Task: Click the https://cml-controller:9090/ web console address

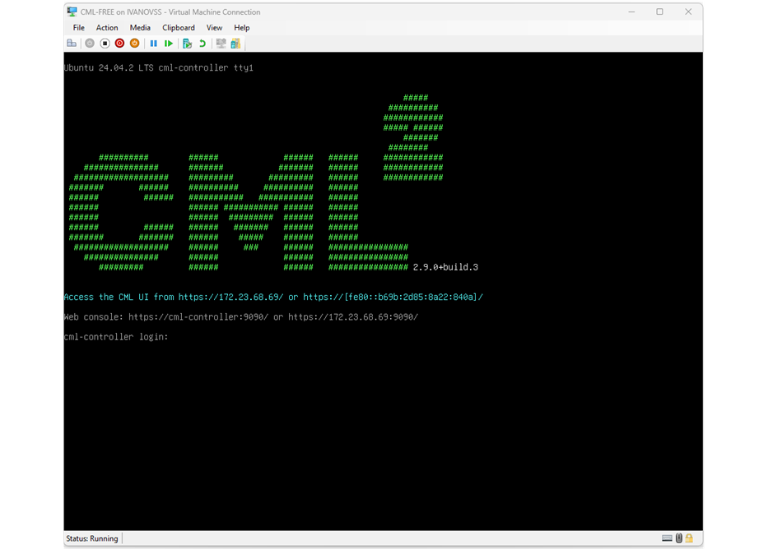Action: click(x=198, y=317)
